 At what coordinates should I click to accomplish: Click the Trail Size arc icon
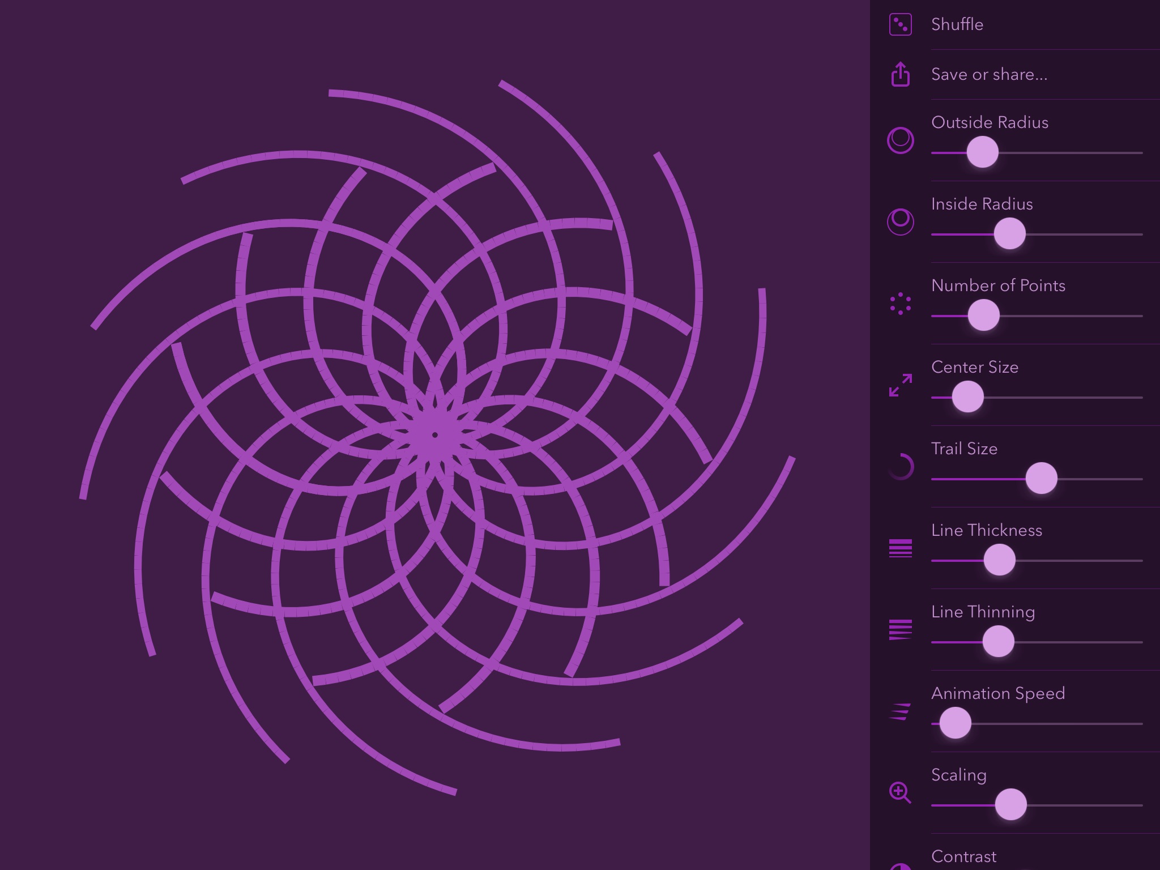(900, 467)
